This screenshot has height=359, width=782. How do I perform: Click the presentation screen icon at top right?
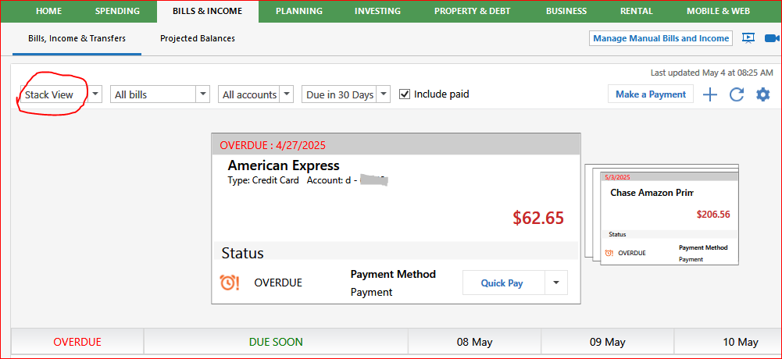pyautogui.click(x=748, y=38)
